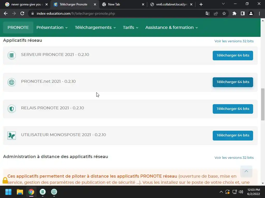Click the taskbar clock and date
This screenshot has width=265, height=198.
click(x=254, y=192)
